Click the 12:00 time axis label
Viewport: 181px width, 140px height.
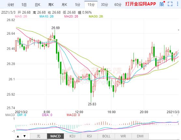(79, 112)
